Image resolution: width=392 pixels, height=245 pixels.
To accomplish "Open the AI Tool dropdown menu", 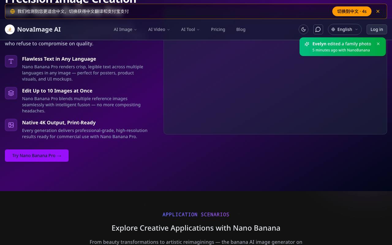I will point(190,29).
